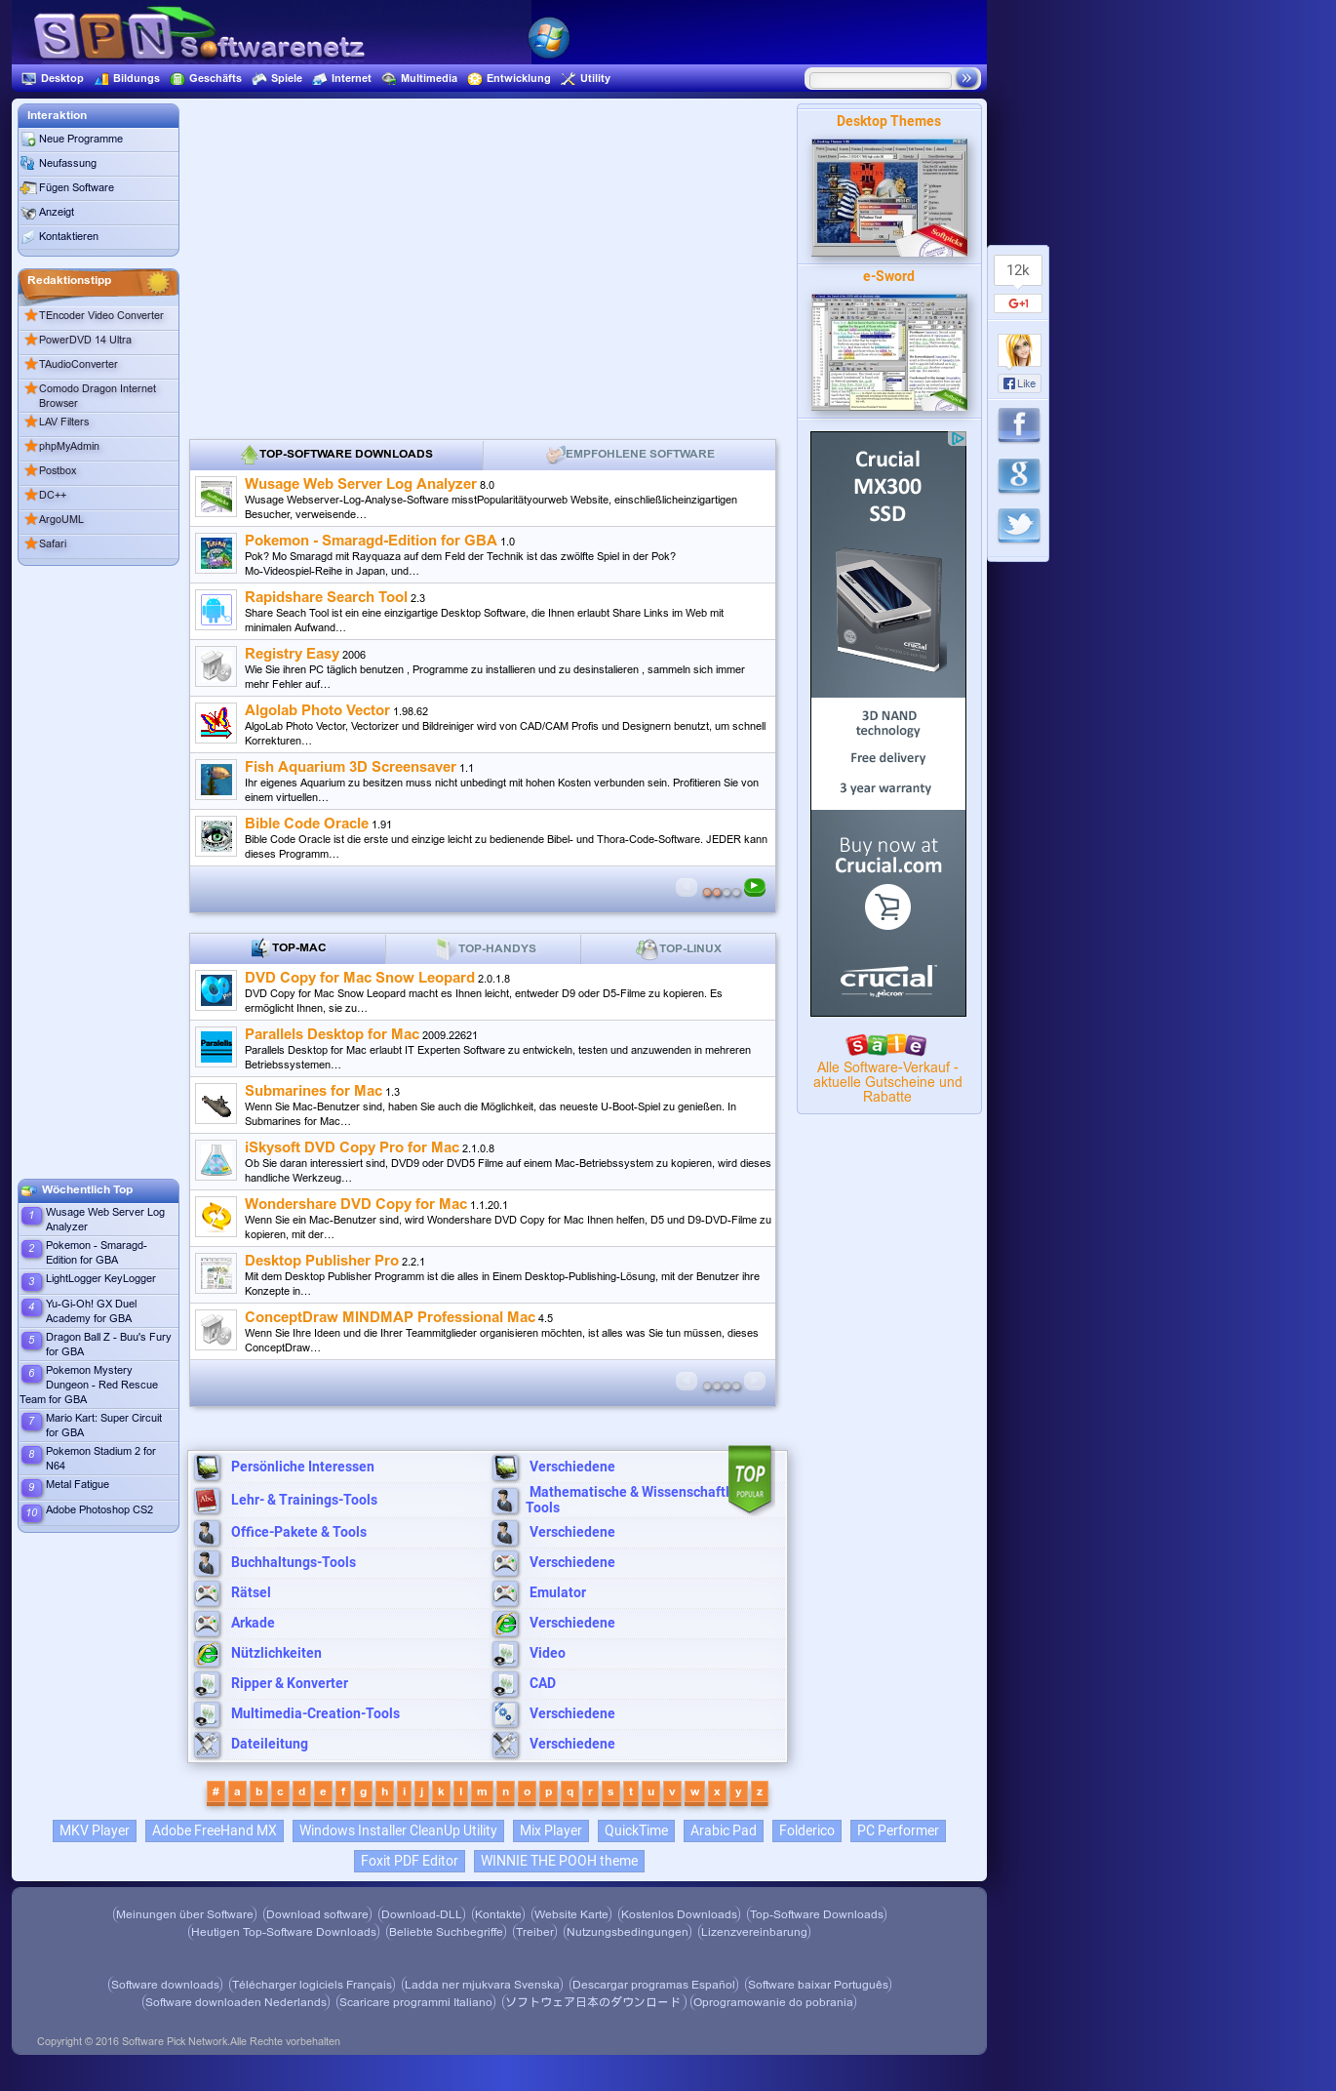The width and height of the screenshot is (1336, 2091).
Task: Click the Submarines for Mac icon
Action: tap(216, 1105)
